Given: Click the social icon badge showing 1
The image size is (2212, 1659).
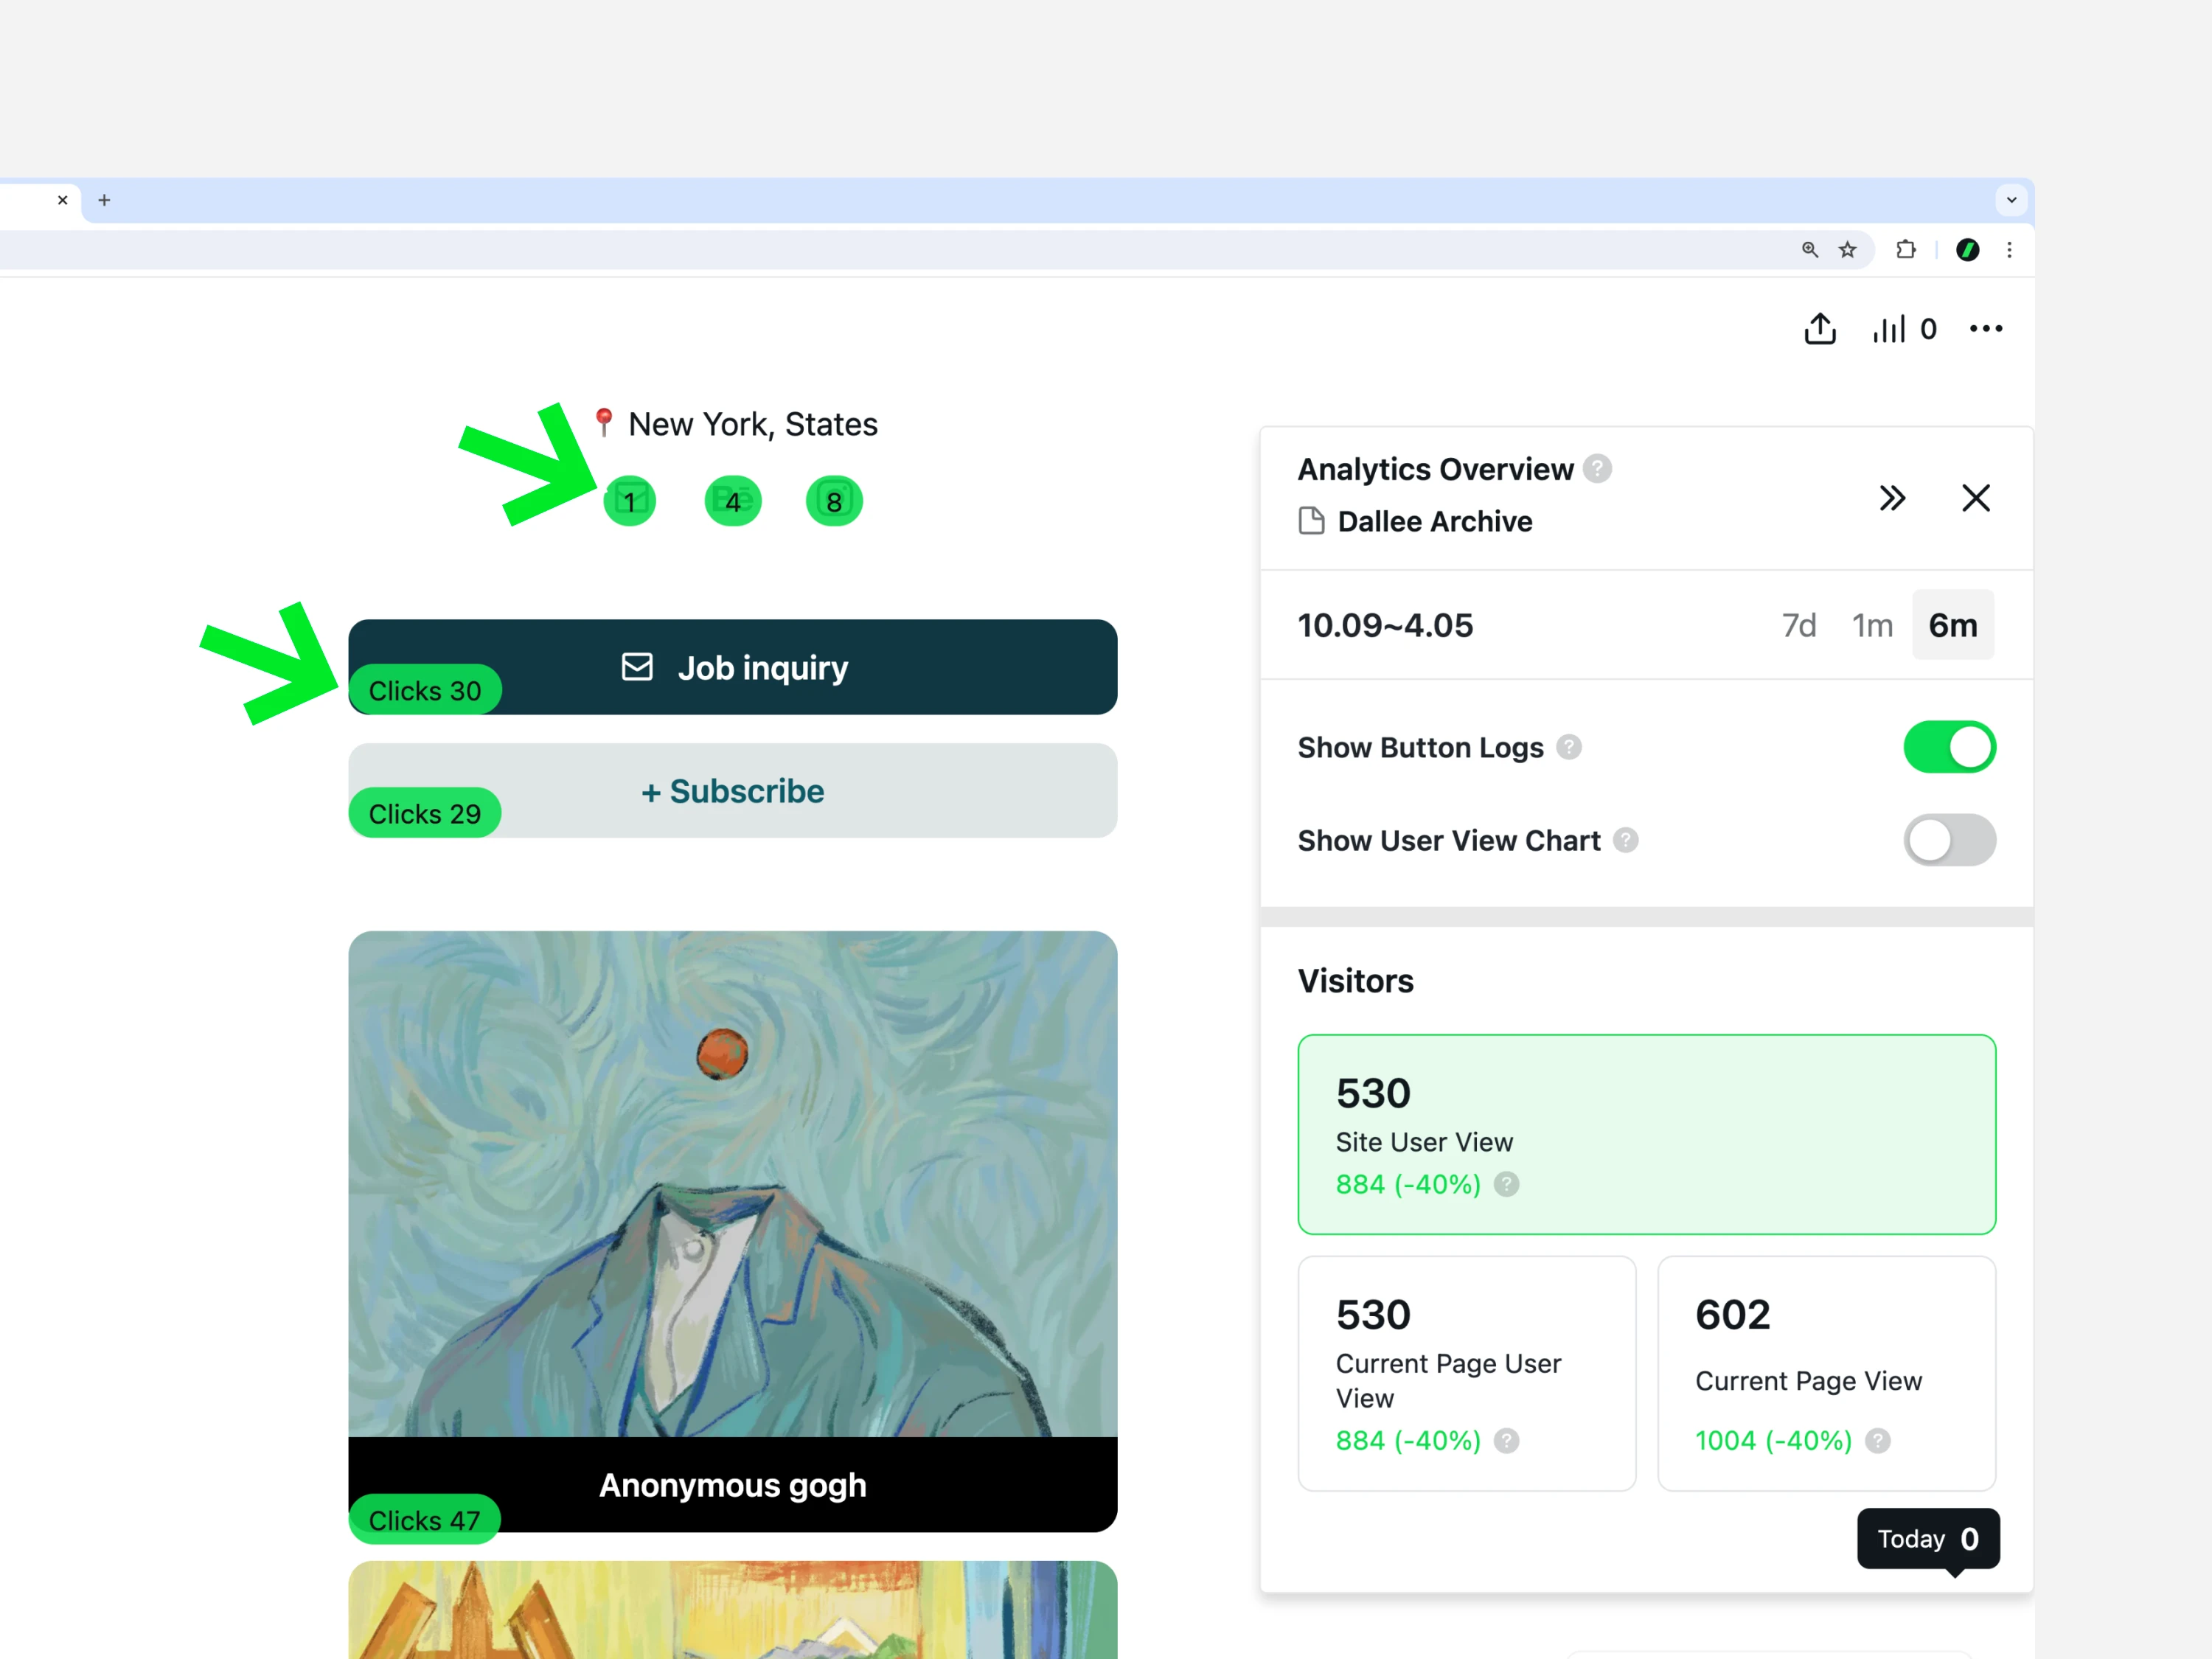Looking at the screenshot, I should (630, 501).
